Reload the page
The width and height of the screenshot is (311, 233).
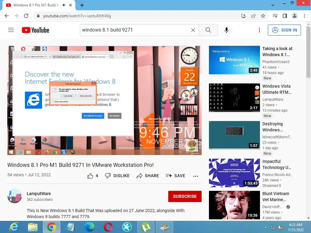tap(26, 16)
